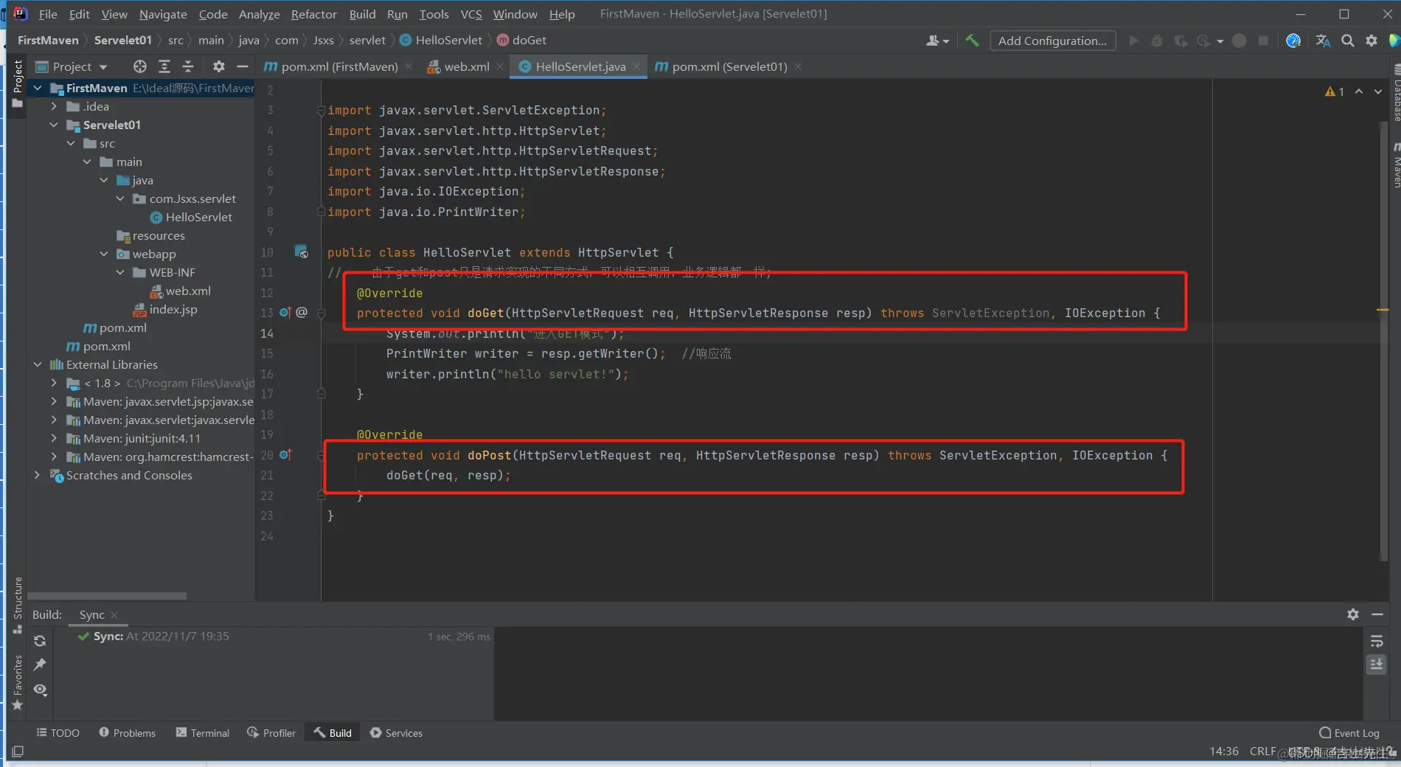Viewport: 1401px width, 767px height.
Task: Toggle fold marker at doGet method
Action: tap(321, 313)
